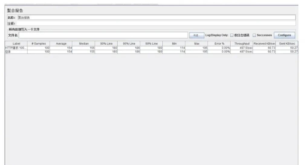Select 95% line 186 in HTTP请求 row
Screen dimensions: 305x165
point(129,48)
